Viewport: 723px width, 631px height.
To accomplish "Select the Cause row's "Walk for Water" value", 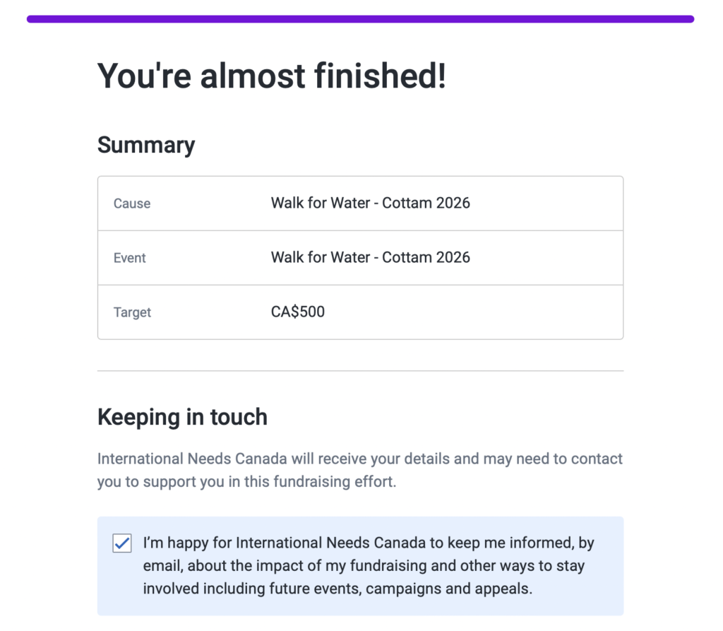I will tap(370, 204).
